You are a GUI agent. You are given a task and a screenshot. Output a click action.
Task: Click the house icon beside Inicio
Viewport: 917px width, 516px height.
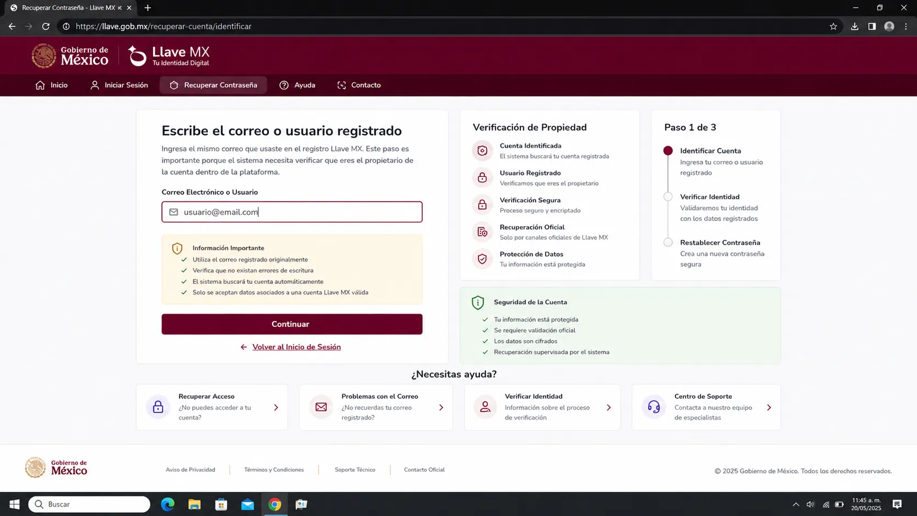pyautogui.click(x=40, y=85)
